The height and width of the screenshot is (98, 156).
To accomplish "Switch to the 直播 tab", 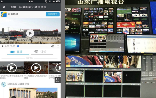I will (x=18, y=52).
